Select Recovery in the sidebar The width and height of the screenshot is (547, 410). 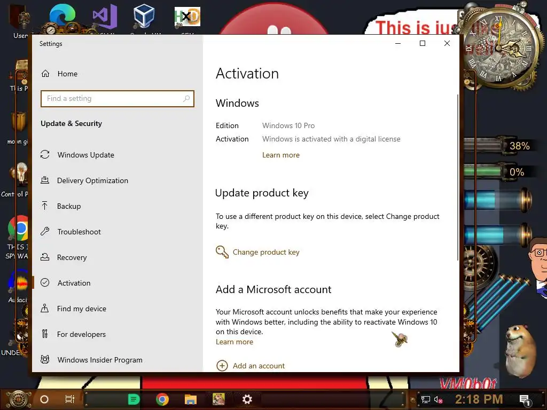coord(72,257)
